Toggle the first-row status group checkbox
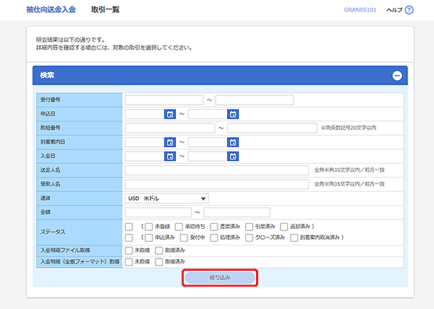 pos(129,227)
